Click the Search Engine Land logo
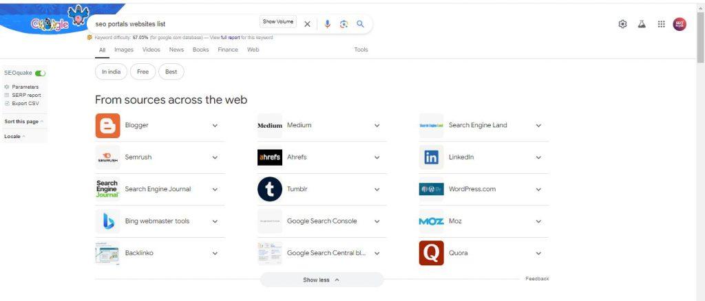Viewport: 705px width, 301px height. (431, 126)
